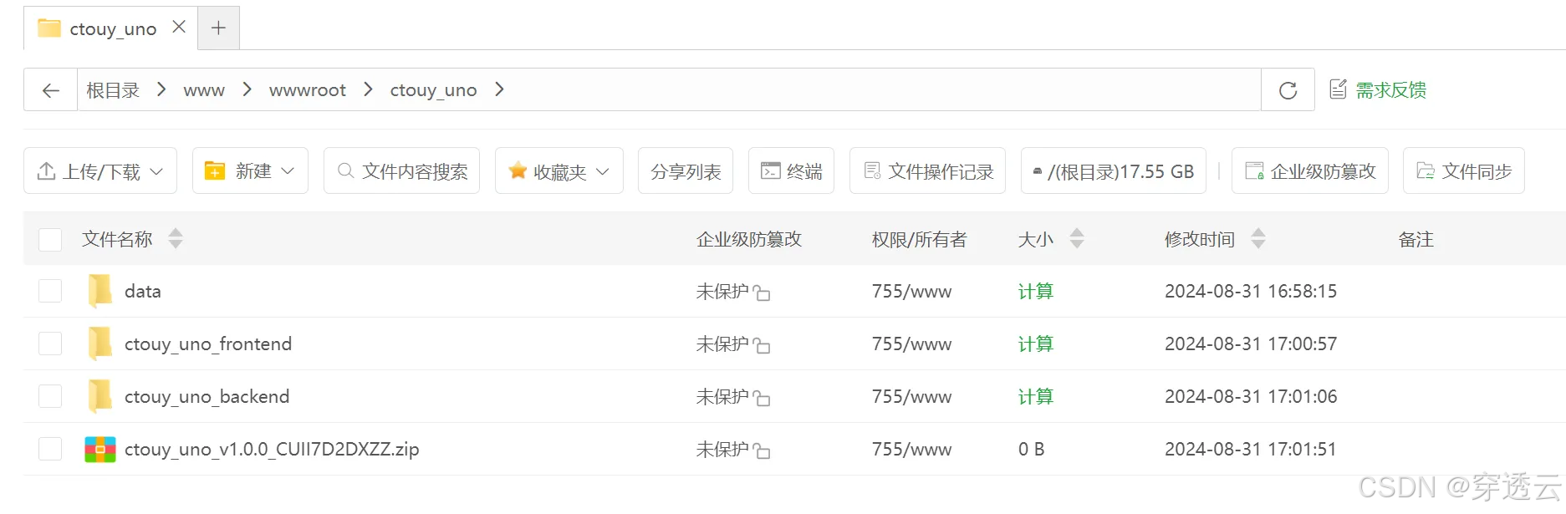This screenshot has width=1566, height=514.
Task: Click the folder-plus icon in 新建 button
Action: (x=215, y=170)
